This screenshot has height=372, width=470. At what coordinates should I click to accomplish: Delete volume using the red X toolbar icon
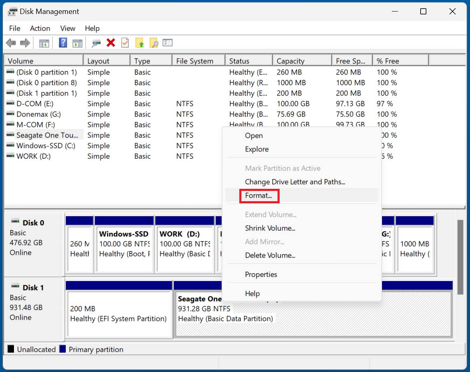(110, 43)
